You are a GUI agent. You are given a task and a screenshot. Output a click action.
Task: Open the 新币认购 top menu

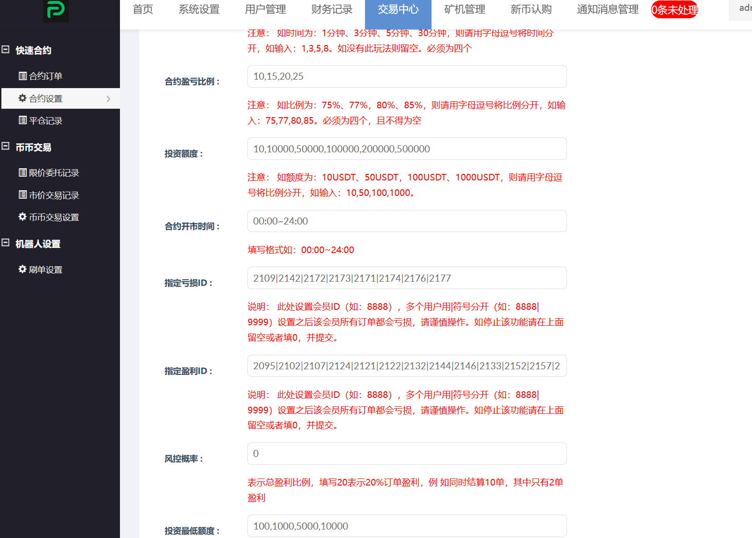click(531, 9)
